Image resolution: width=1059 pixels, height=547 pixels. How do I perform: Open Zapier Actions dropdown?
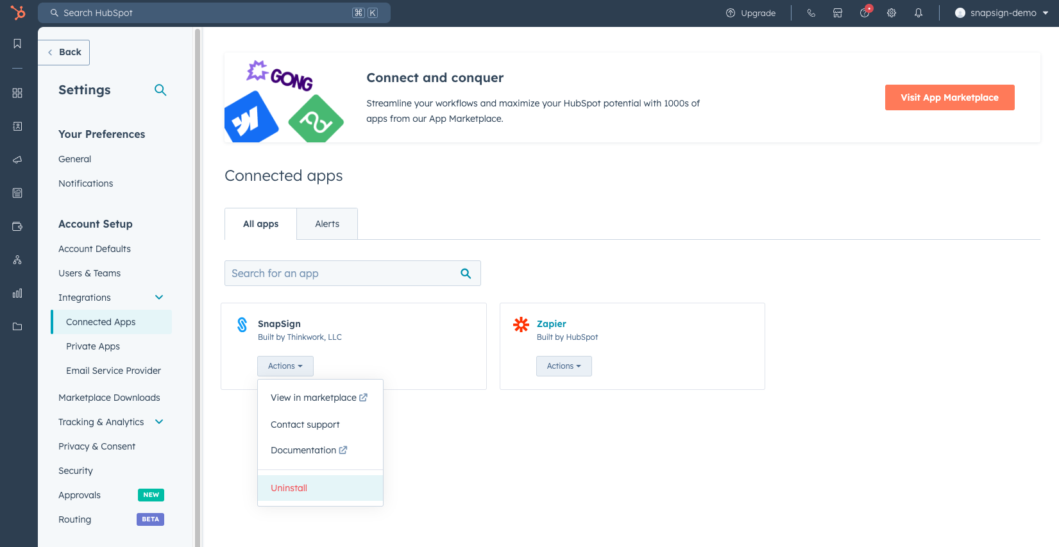tap(564, 366)
